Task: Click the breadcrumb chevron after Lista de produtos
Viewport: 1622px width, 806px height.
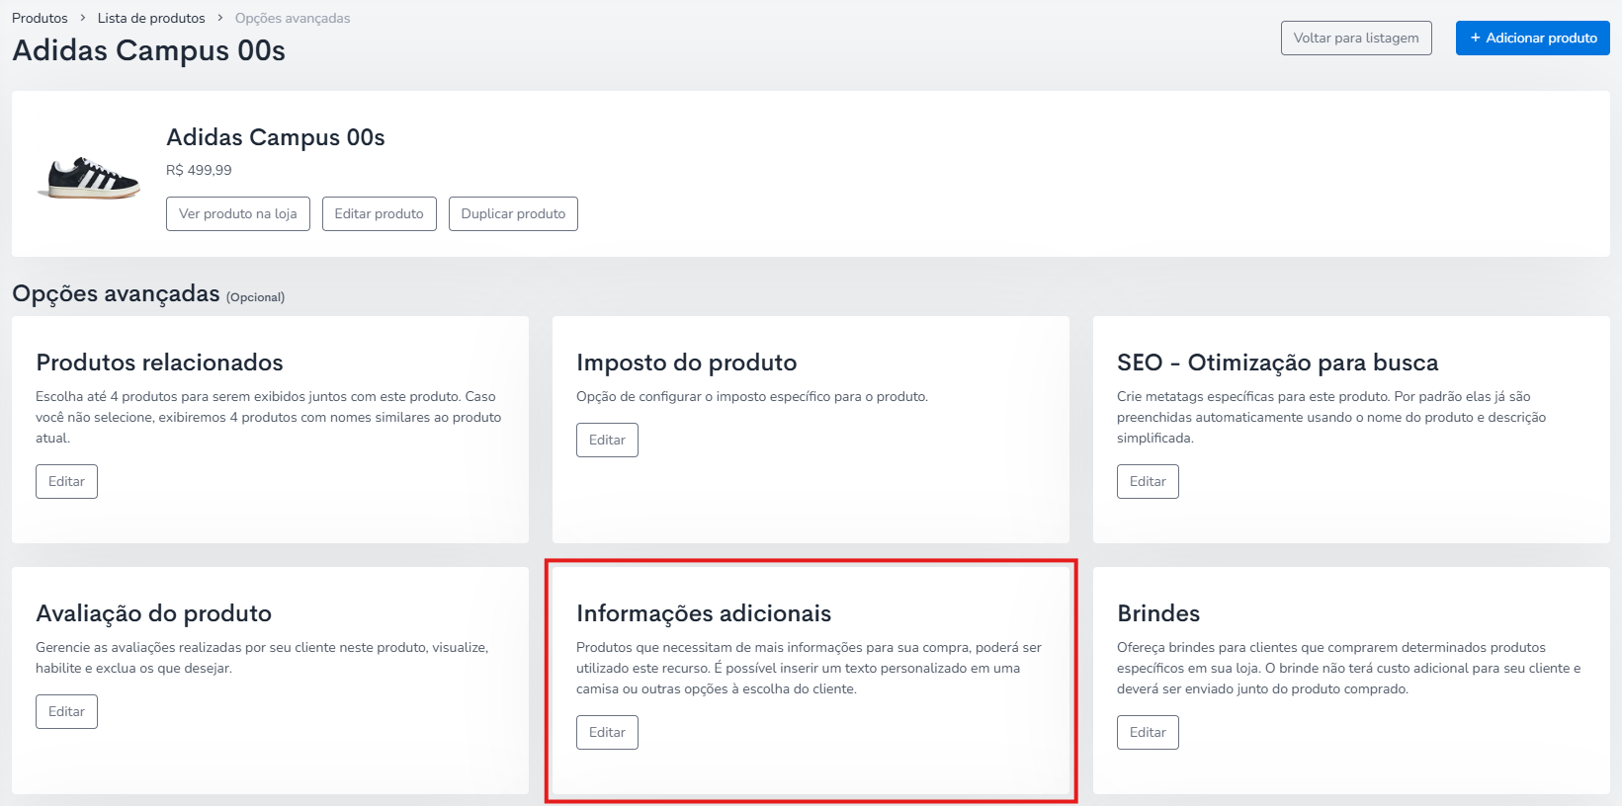Action: click(x=220, y=18)
